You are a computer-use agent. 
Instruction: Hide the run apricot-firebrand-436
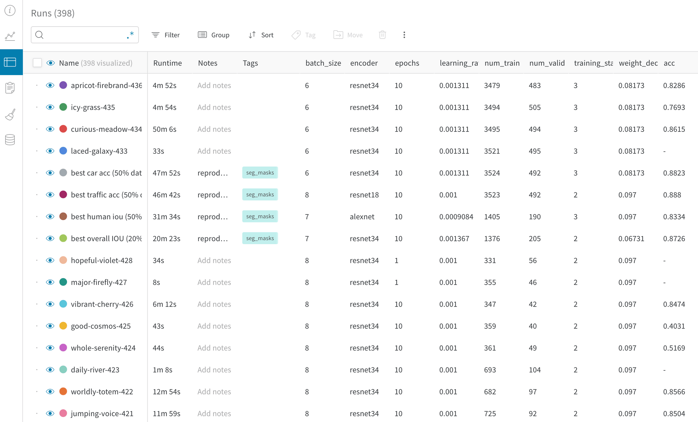(50, 85)
